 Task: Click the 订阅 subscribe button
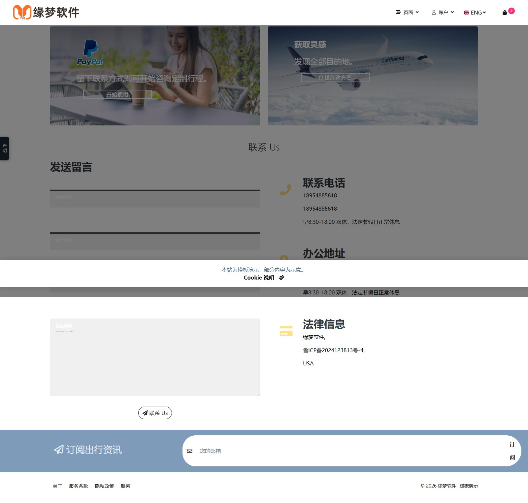tap(512, 451)
